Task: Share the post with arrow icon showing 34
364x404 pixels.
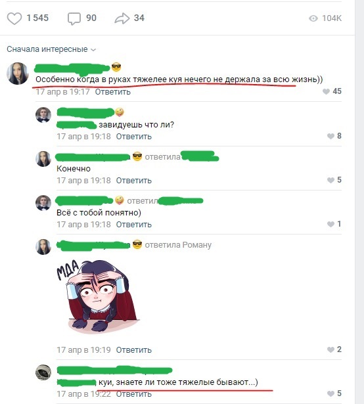Action: 122,18
